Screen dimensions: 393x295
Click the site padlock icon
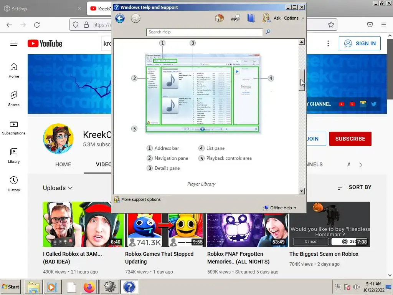[86, 25]
